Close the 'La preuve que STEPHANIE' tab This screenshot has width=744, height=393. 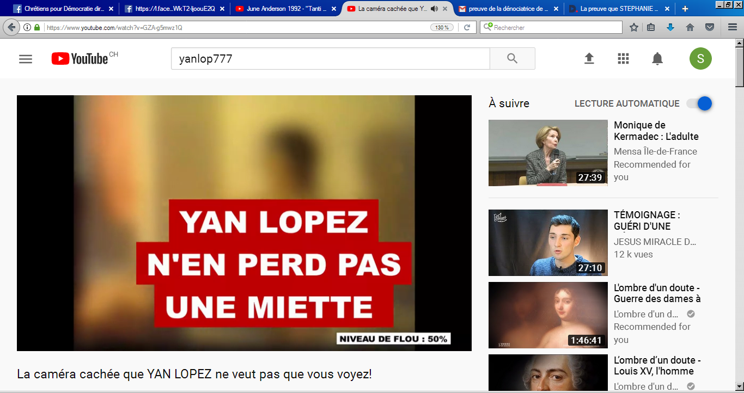(x=667, y=9)
